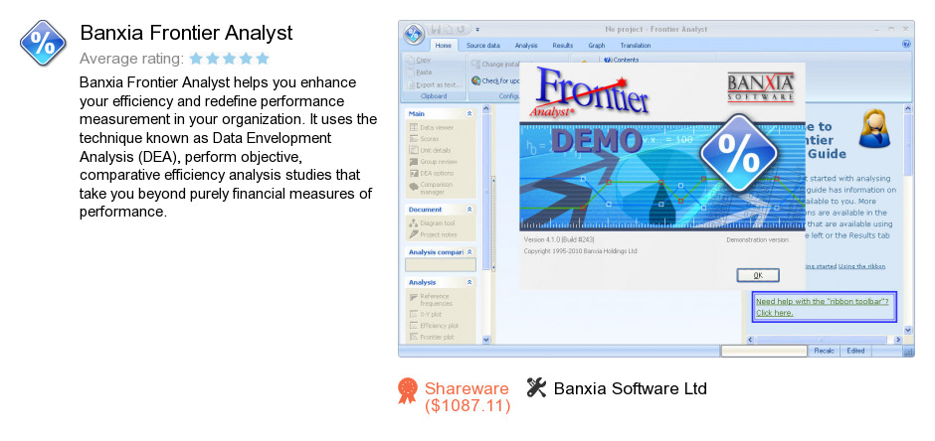Open Frontier plot in Analysis panel
The width and height of the screenshot is (935, 441).
[x=433, y=337]
